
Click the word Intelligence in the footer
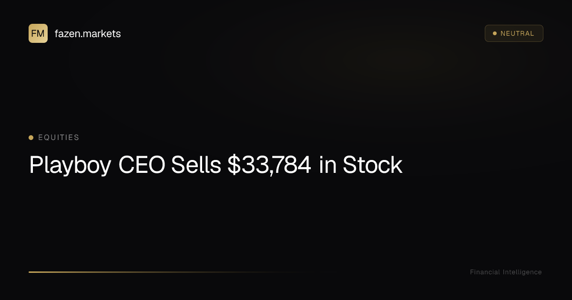tap(522, 272)
